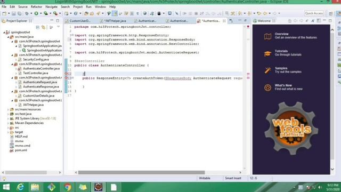Switch to CustomUserD... editor tab
Viewport: 341px width, 192px height.
[79, 21]
